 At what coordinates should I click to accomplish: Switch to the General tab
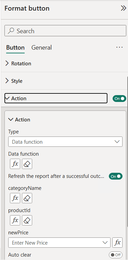click(x=41, y=48)
